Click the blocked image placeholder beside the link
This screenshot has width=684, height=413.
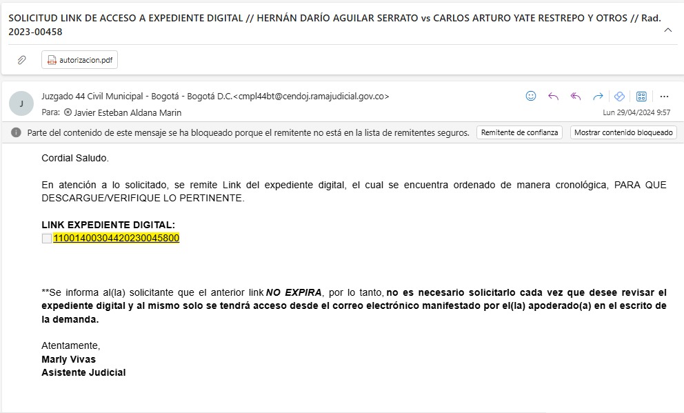click(x=47, y=239)
